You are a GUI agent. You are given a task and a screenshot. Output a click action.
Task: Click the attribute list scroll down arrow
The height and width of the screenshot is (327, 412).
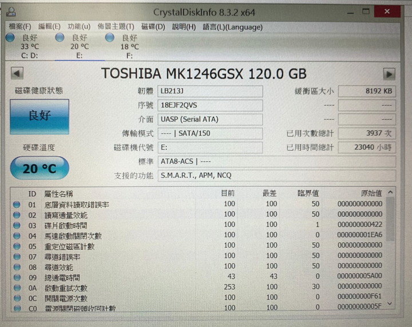tap(390, 304)
